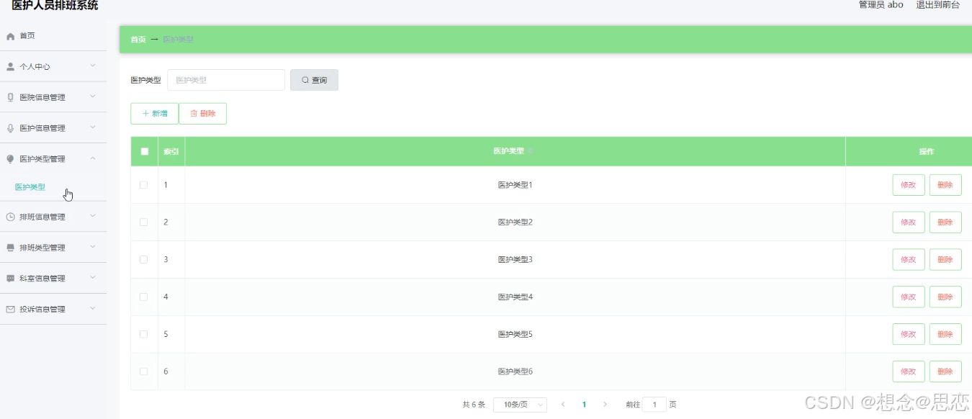Open the 科室信息管理 sidebar menu

(x=53, y=279)
